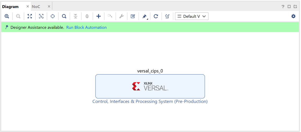
Task: Select the Diagram tab
Action: (10, 6)
